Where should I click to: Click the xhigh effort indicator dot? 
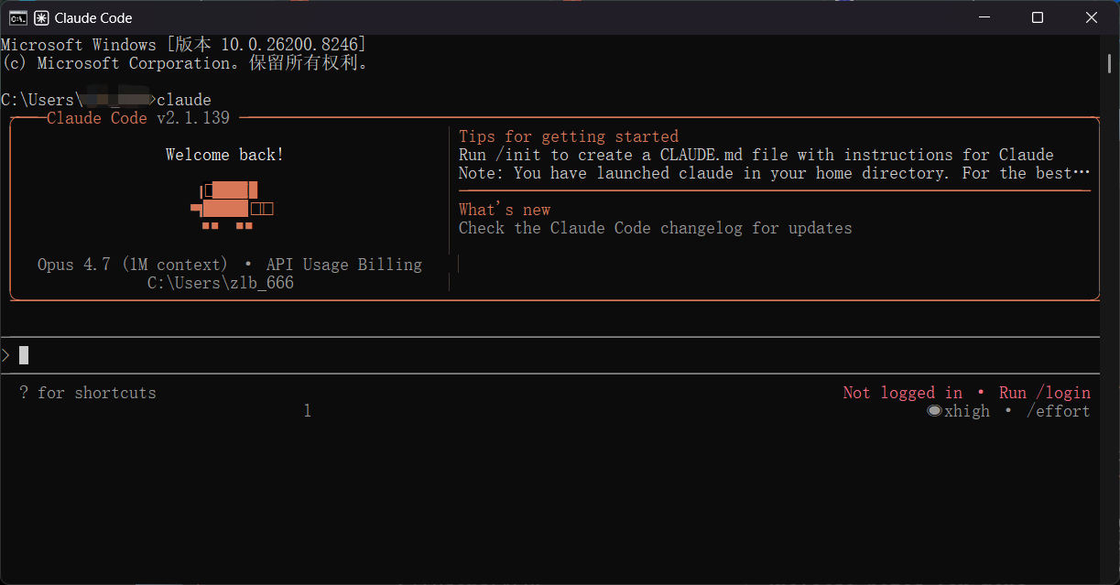tap(934, 411)
